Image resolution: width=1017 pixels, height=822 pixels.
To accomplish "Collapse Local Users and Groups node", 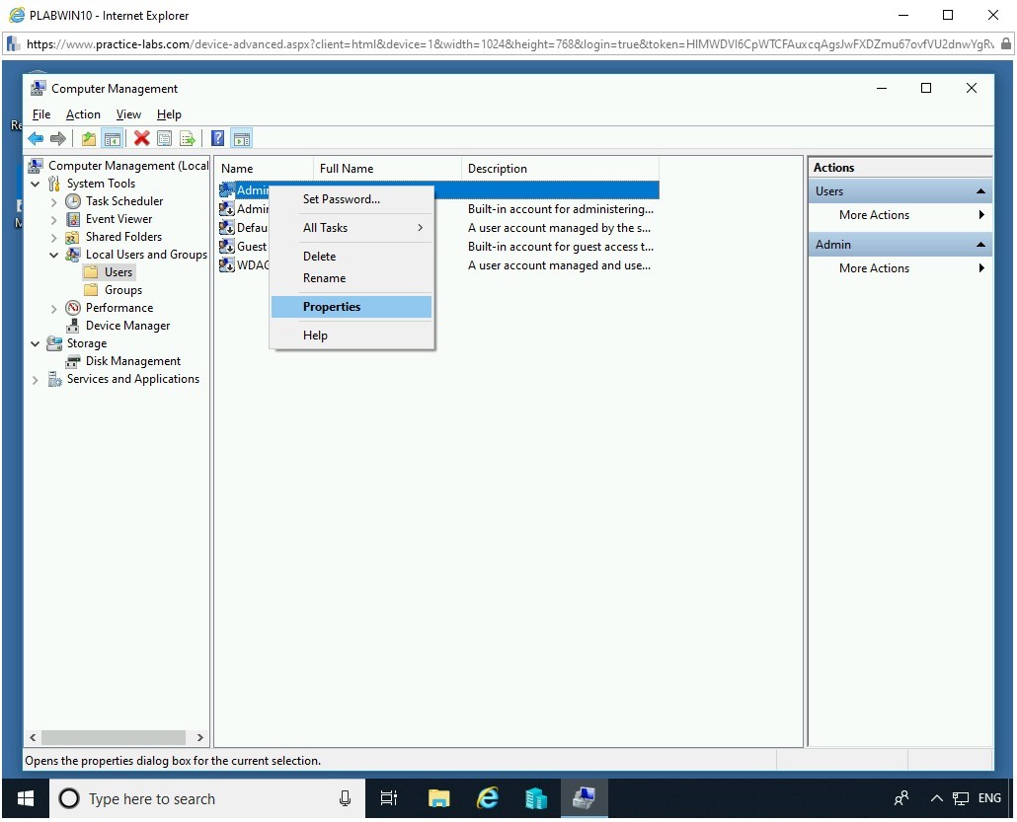I will point(54,255).
